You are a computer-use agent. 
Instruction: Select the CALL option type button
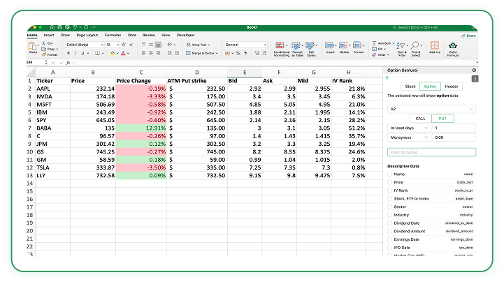point(420,118)
